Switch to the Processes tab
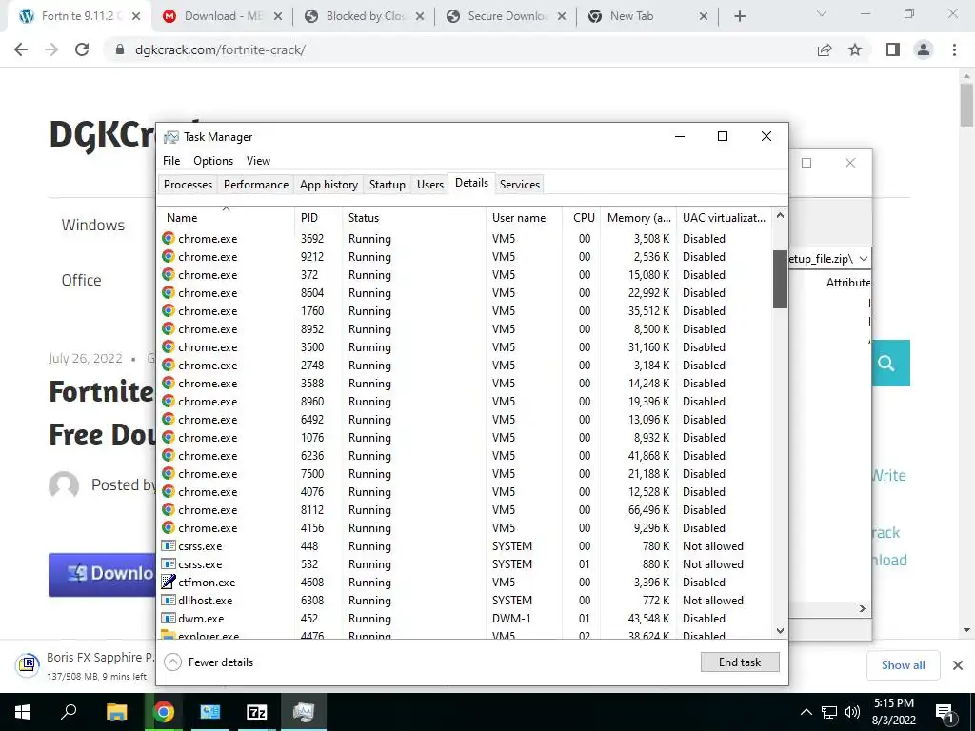 point(188,184)
